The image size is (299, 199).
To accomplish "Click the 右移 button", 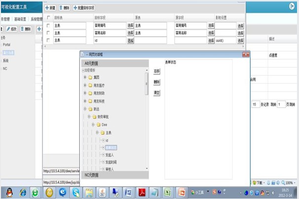I will (x=156, y=71).
